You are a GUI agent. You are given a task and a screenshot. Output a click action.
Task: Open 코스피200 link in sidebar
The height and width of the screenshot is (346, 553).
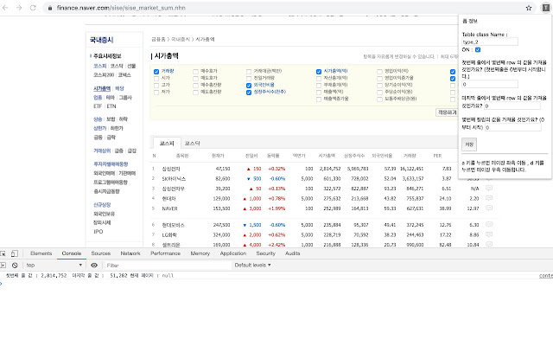point(104,75)
